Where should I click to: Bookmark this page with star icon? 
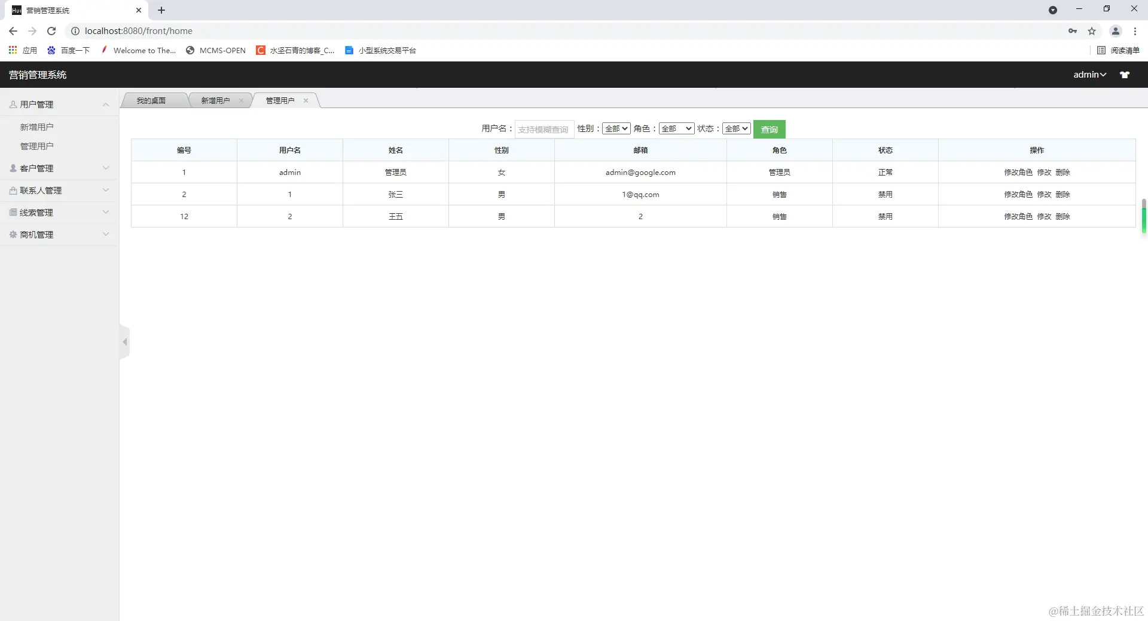[x=1092, y=31]
